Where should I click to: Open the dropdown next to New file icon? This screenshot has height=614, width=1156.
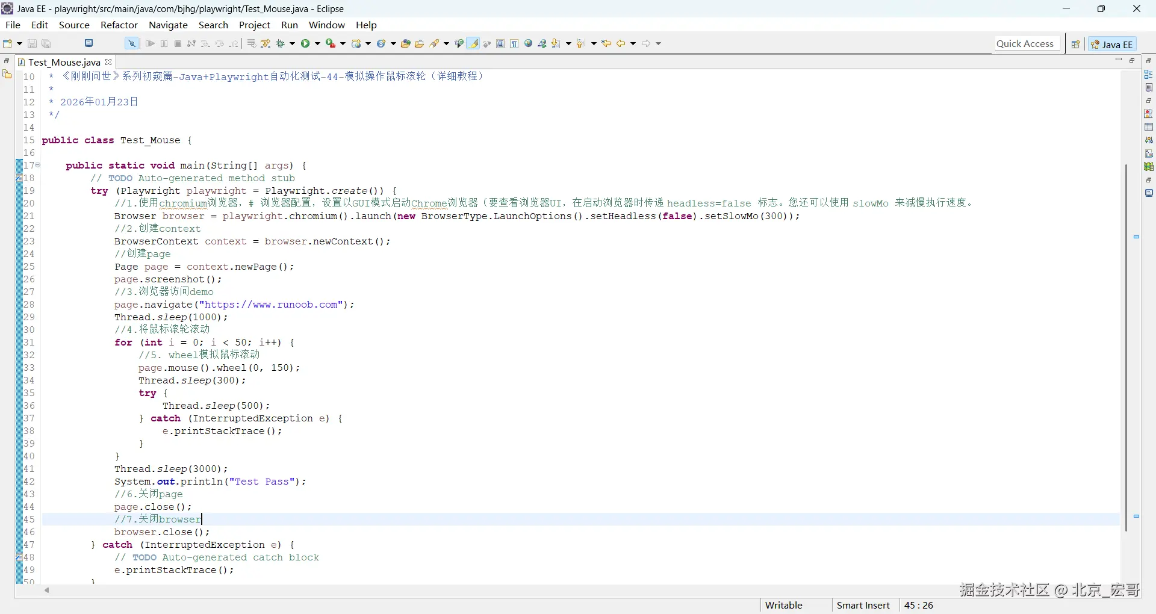[19, 43]
